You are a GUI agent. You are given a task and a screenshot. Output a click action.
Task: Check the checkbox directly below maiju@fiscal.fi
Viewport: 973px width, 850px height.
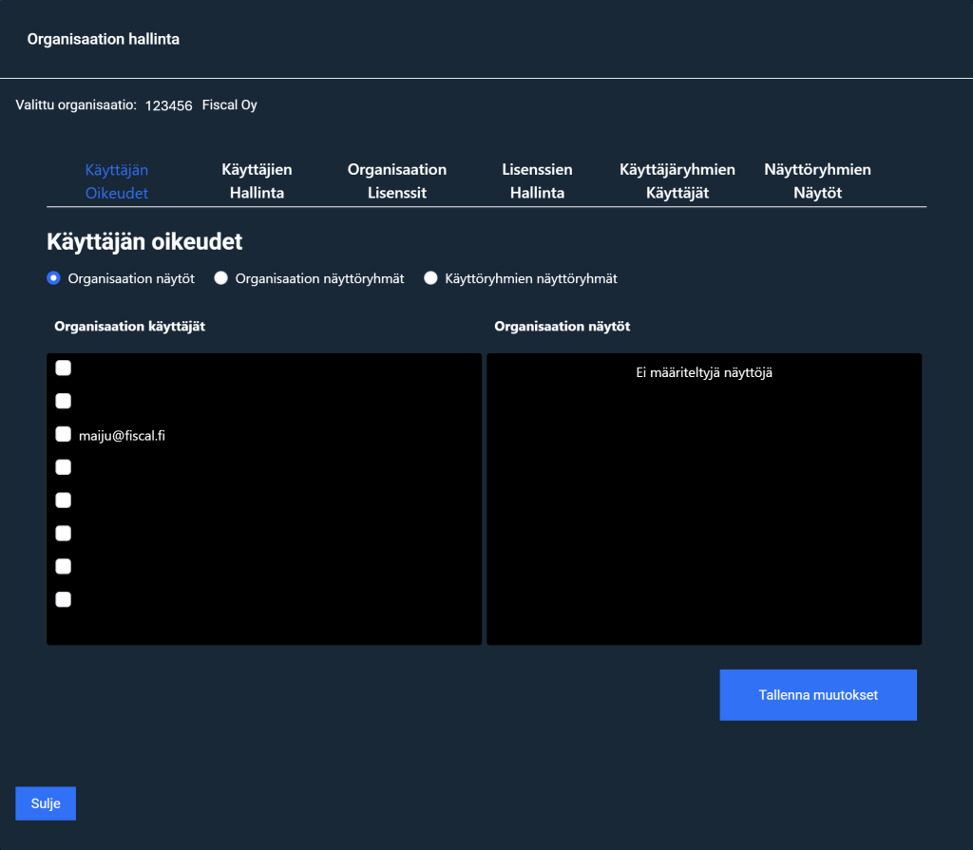(x=64, y=467)
